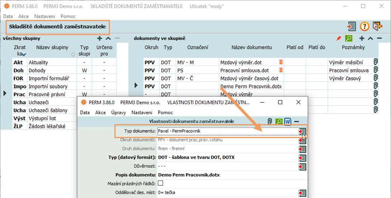The image size is (391, 198).
Task: Click the Poznámky column header
Action: 353,47
